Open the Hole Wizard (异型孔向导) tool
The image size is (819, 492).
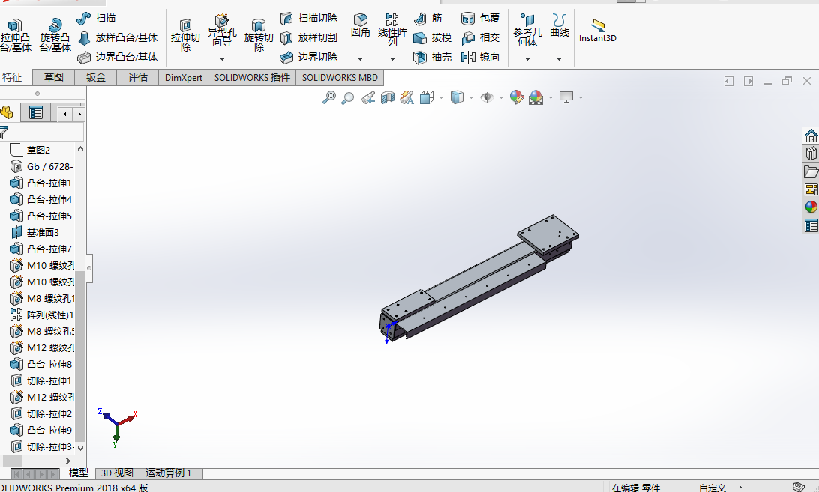point(222,31)
